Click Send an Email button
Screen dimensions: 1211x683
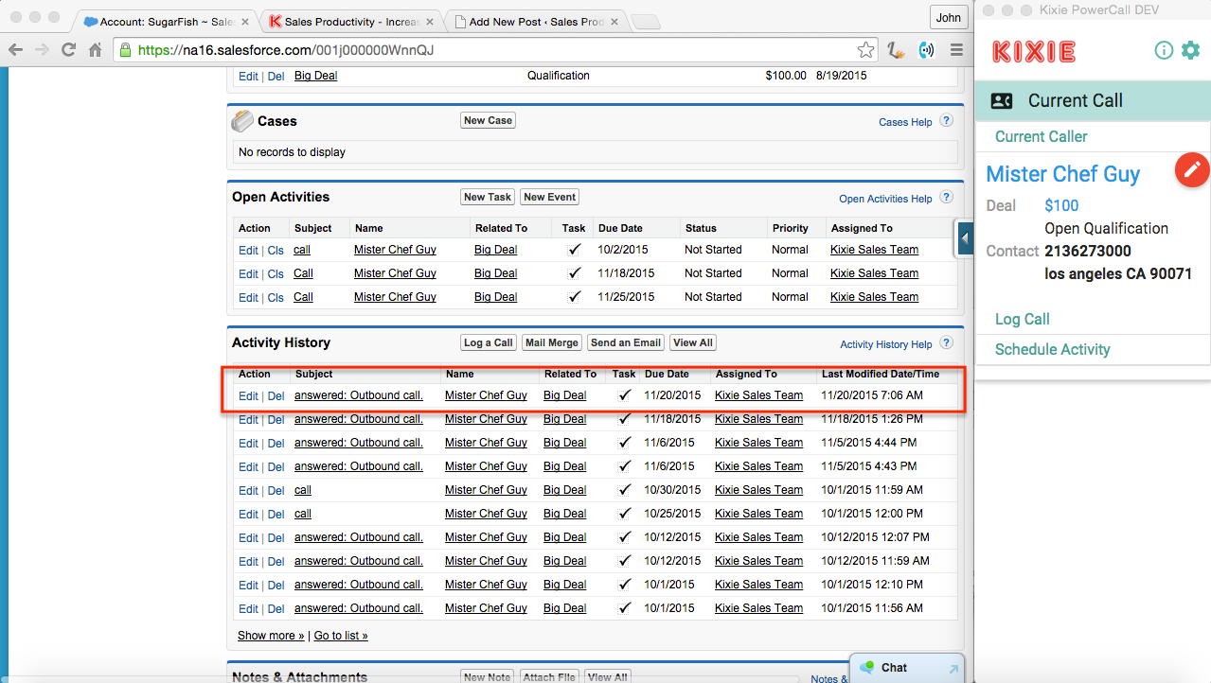(x=626, y=342)
